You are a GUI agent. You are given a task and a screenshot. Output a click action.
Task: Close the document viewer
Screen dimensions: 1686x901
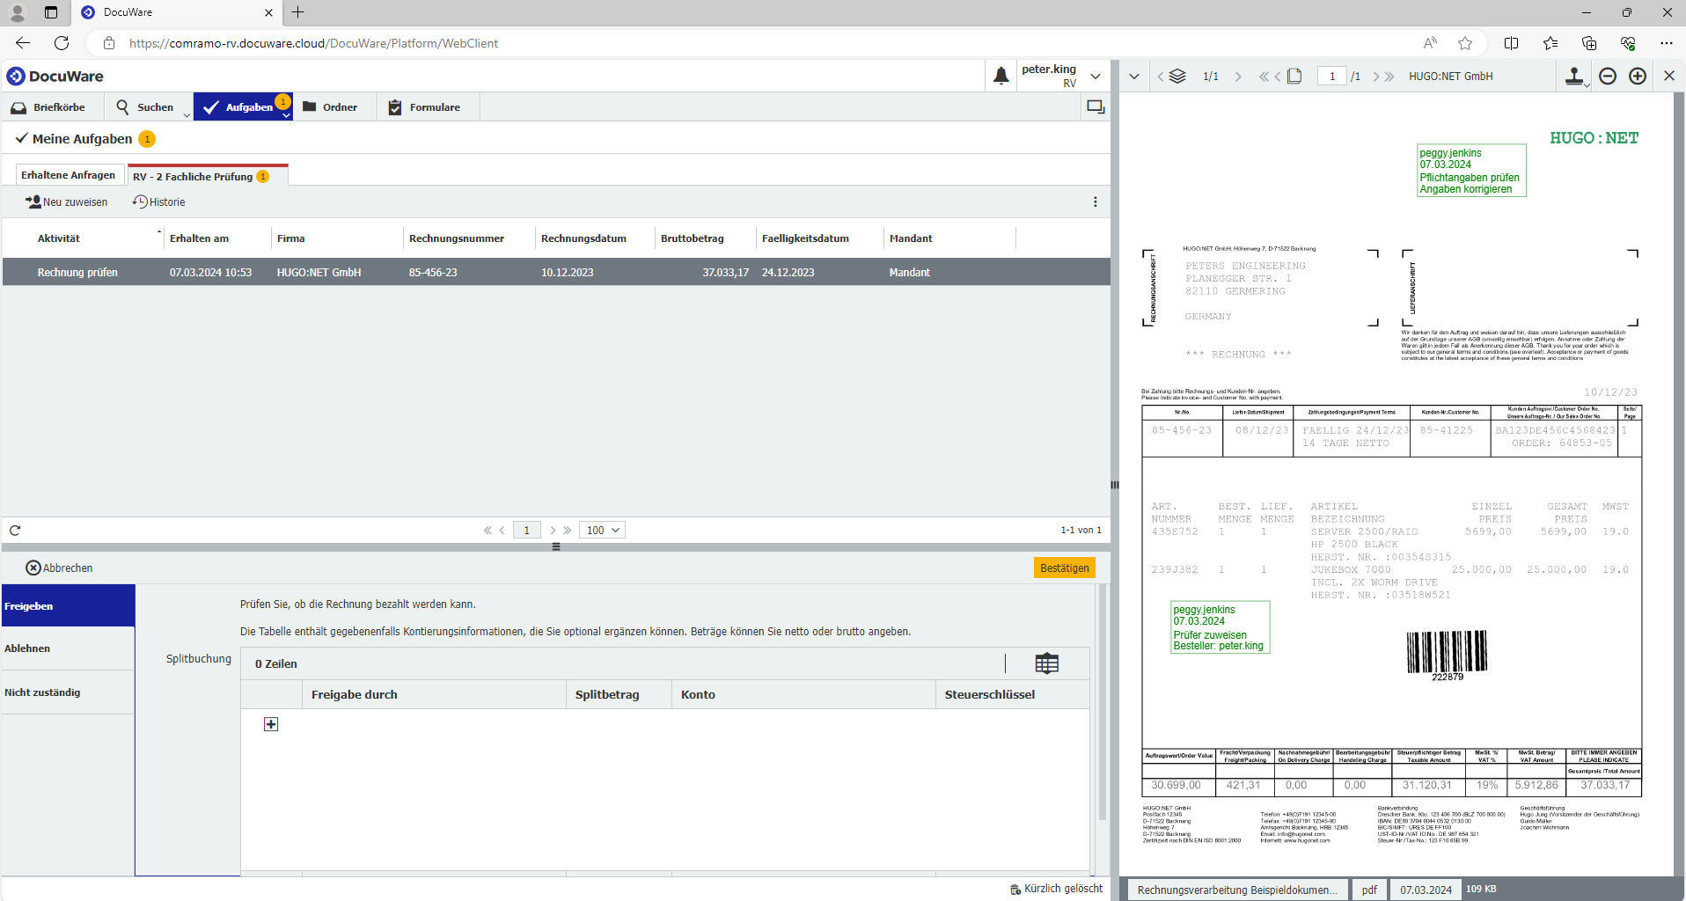(x=1669, y=77)
